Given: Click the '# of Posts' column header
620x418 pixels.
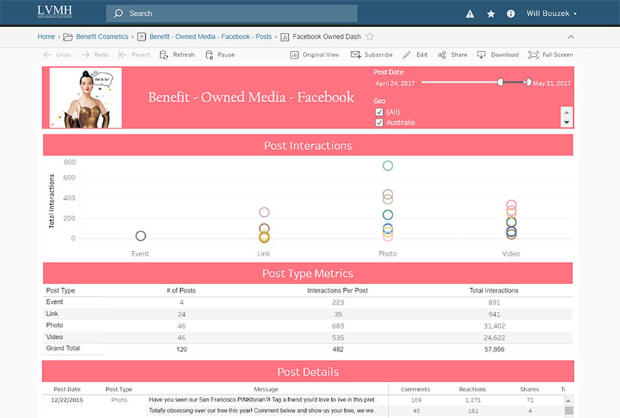Looking at the screenshot, I should [181, 290].
